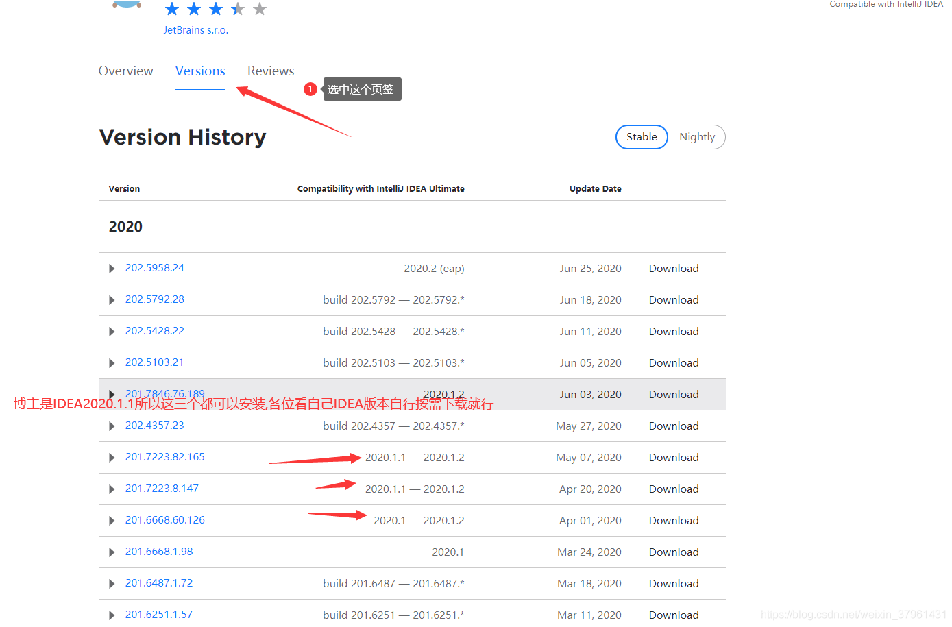Download the Mar 11, 2020 release

click(674, 615)
